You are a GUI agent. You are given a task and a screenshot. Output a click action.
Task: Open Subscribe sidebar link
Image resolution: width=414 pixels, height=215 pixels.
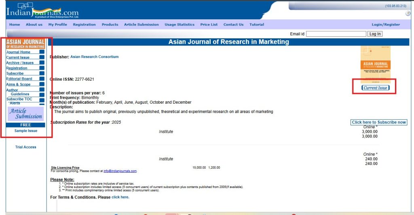point(15,73)
